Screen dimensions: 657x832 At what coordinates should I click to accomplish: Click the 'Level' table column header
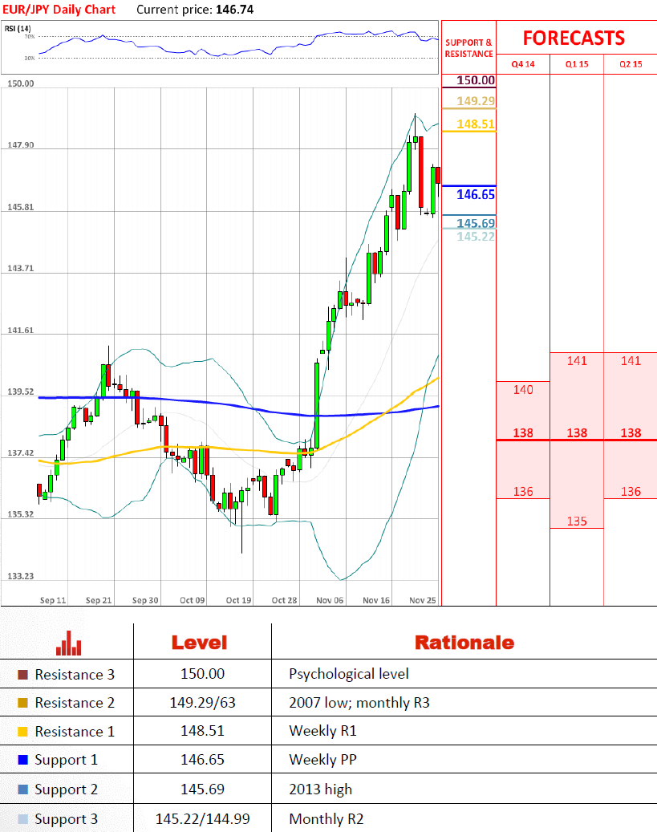(199, 643)
